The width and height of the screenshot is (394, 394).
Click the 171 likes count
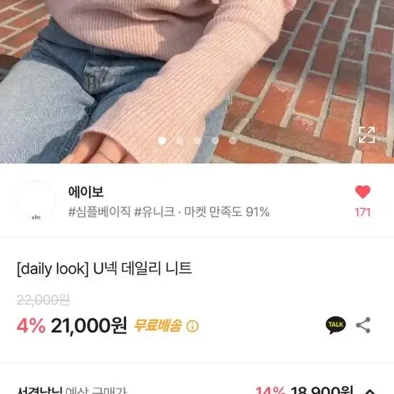pos(363,212)
